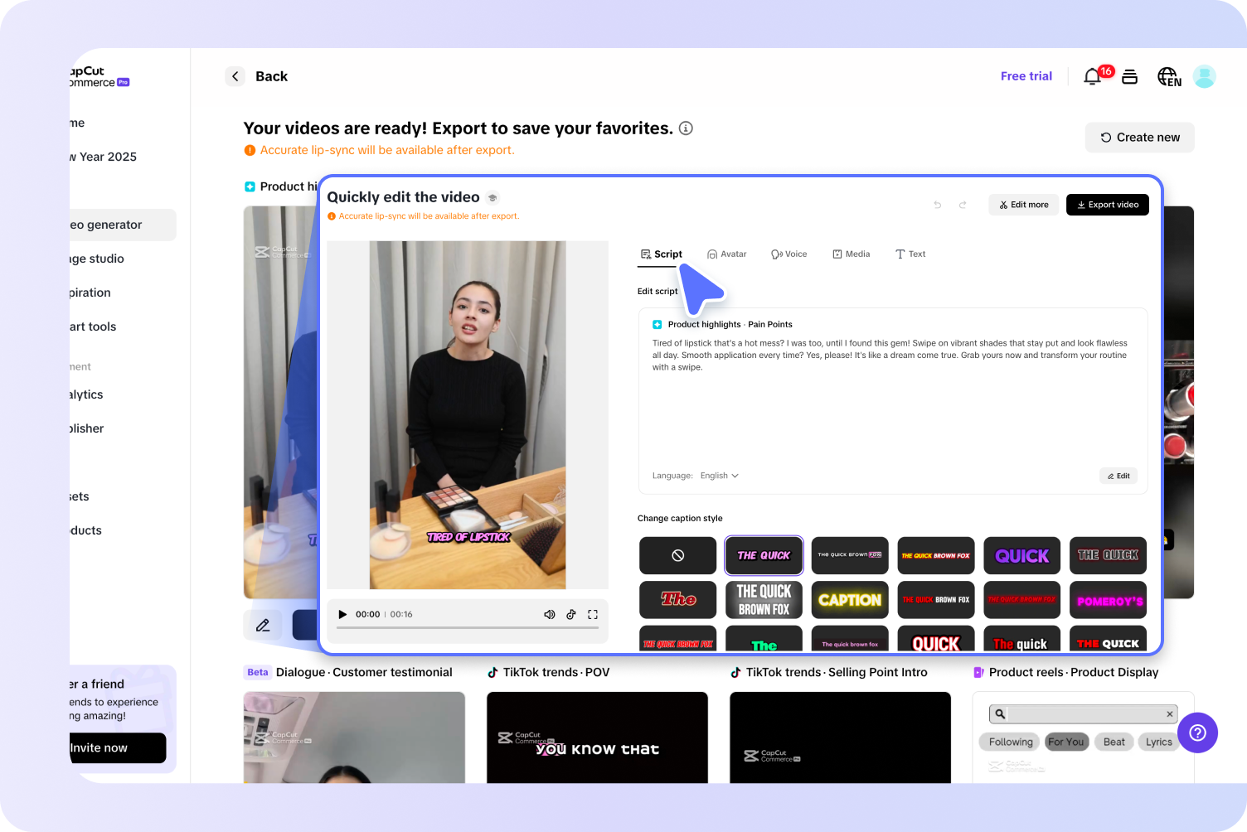Select the pencil edit icon below the video thumbnail
This screenshot has height=832, width=1247.
[x=264, y=625]
